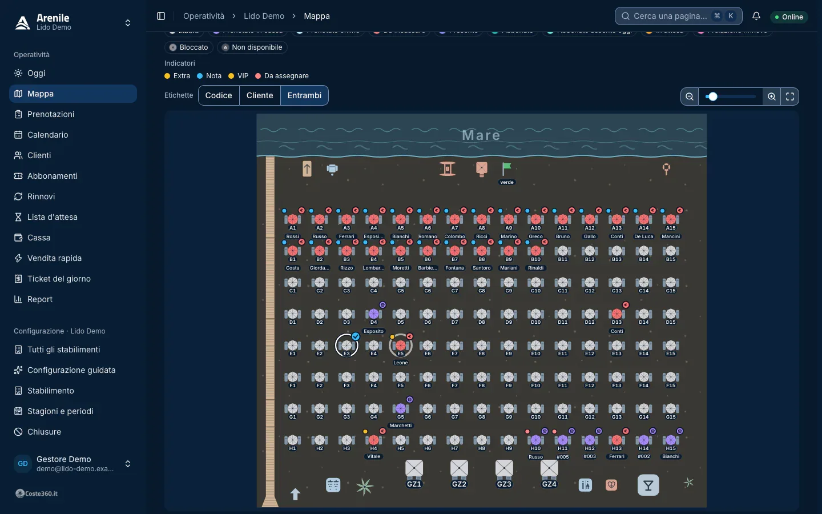This screenshot has width=822, height=514.
Task: Show only Codice labels
Action: 219,95
